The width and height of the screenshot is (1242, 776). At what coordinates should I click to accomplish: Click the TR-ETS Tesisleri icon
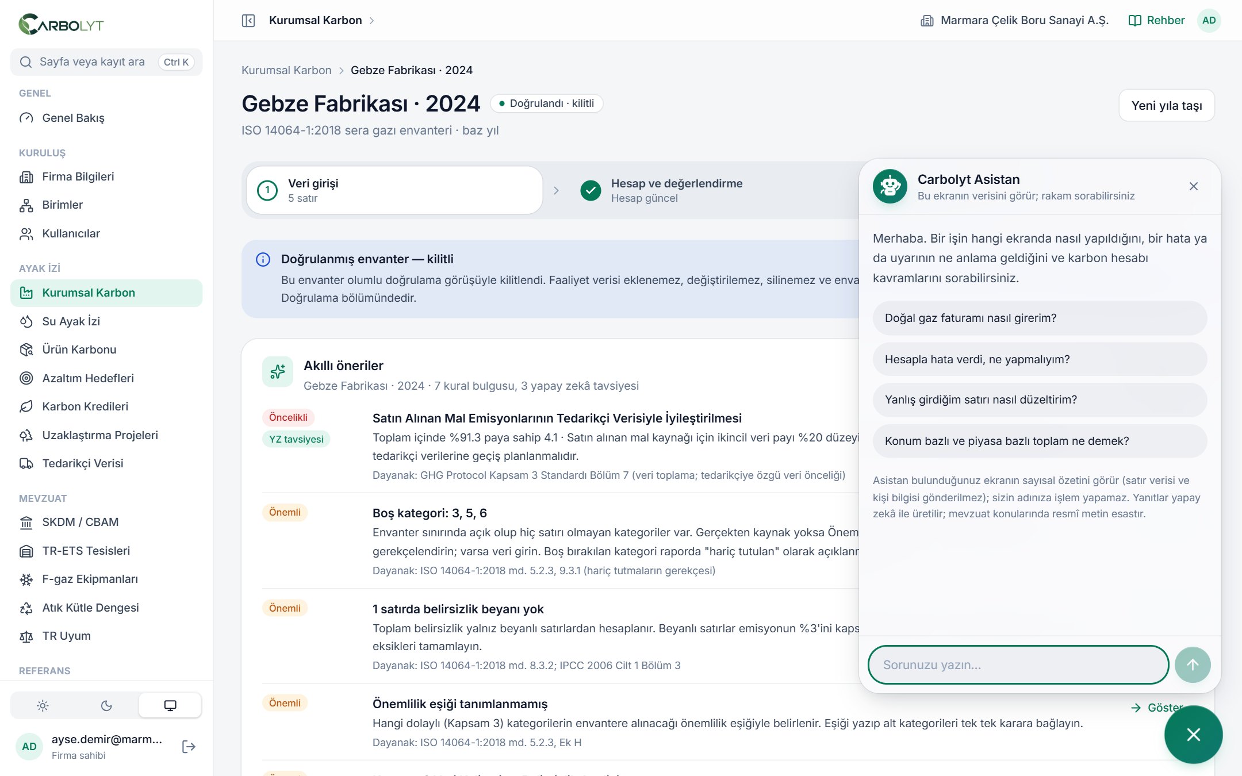(x=26, y=551)
